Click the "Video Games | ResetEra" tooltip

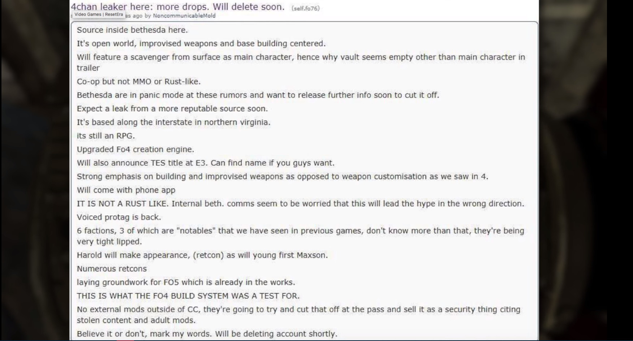point(99,14)
